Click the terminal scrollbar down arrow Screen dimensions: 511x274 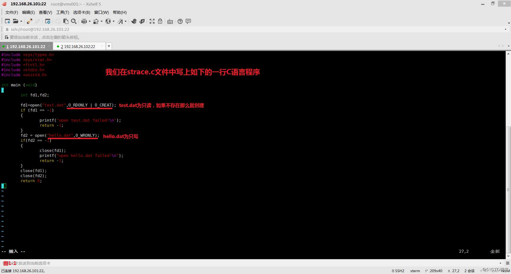point(508,256)
